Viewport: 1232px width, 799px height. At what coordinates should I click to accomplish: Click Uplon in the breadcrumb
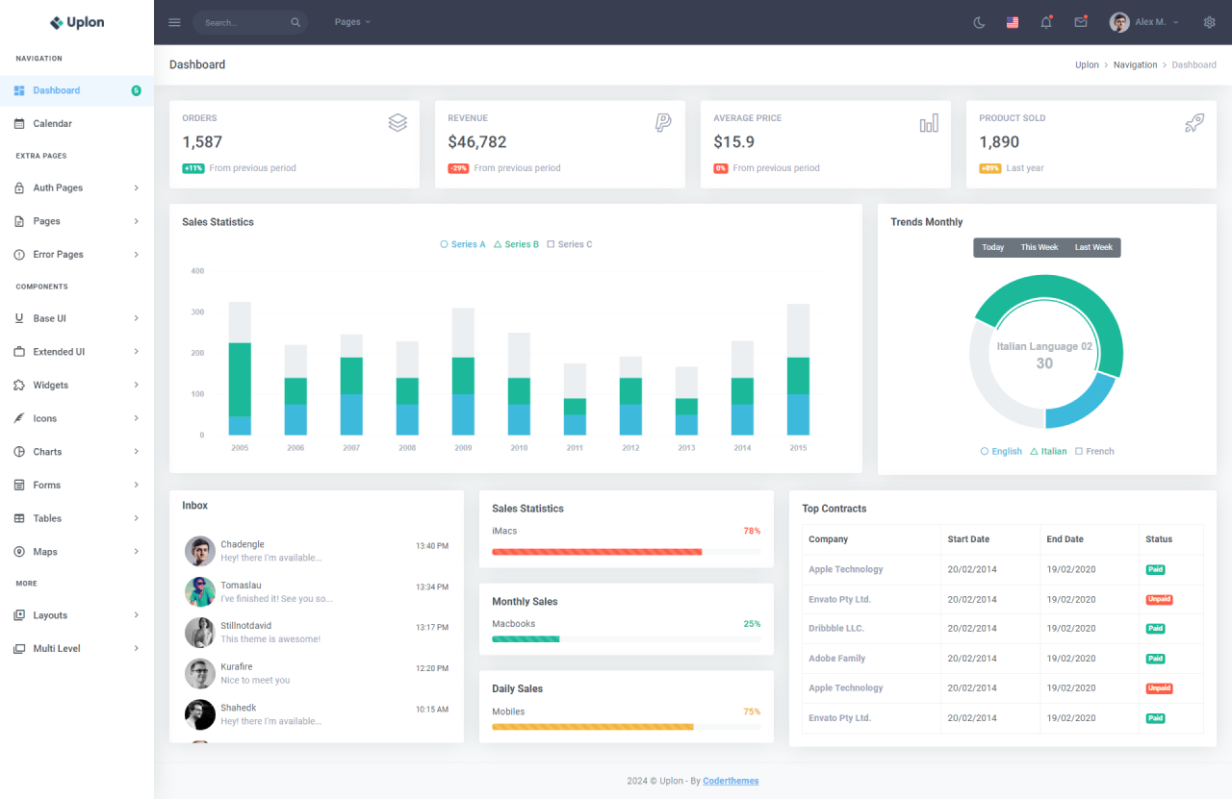(1087, 65)
